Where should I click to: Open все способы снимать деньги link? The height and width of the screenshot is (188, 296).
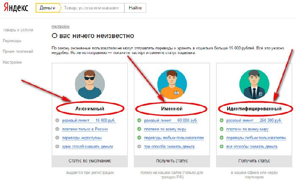click(x=252, y=147)
